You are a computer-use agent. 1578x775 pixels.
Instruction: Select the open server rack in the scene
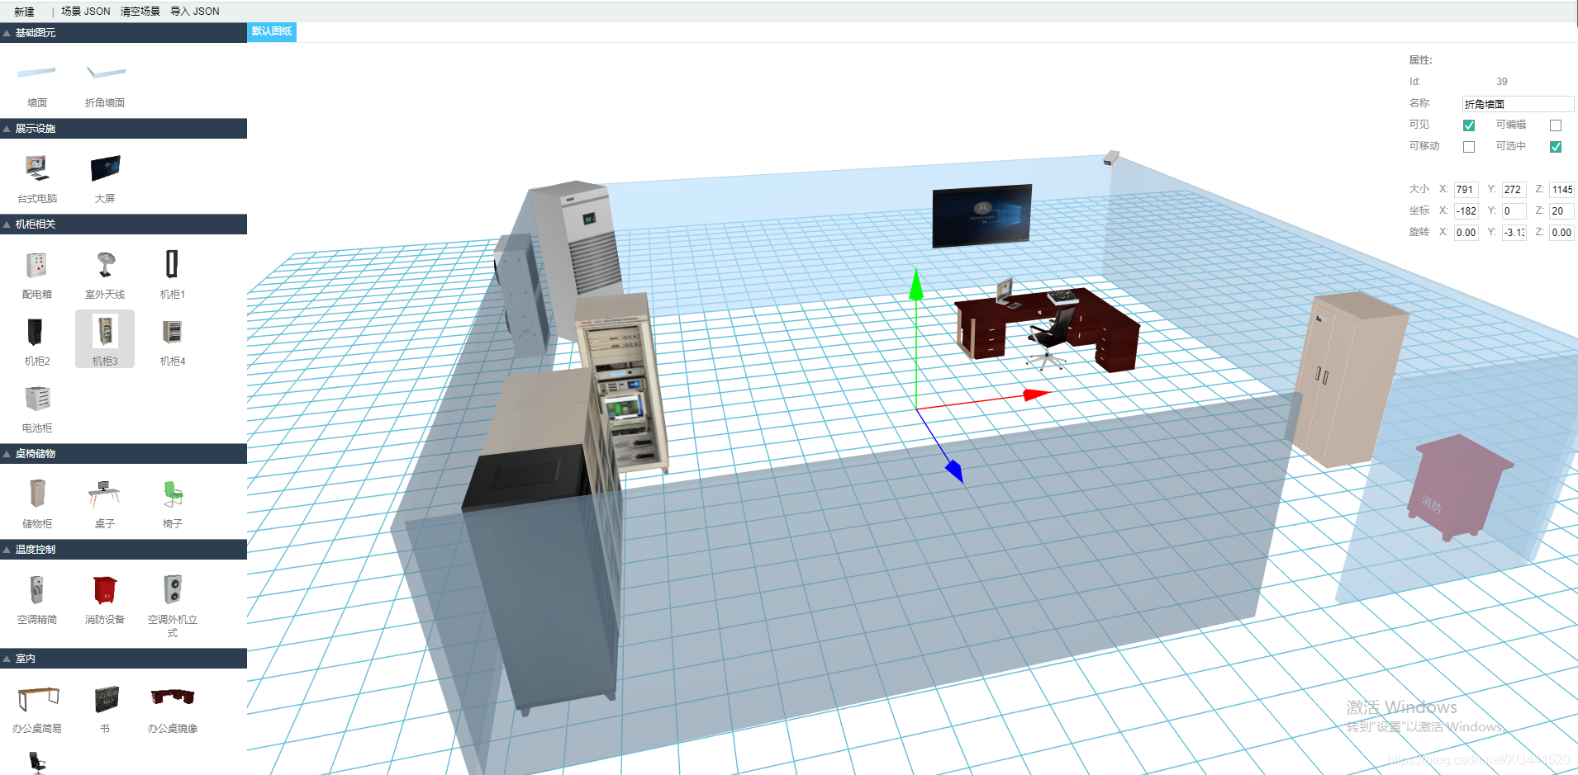[621, 384]
